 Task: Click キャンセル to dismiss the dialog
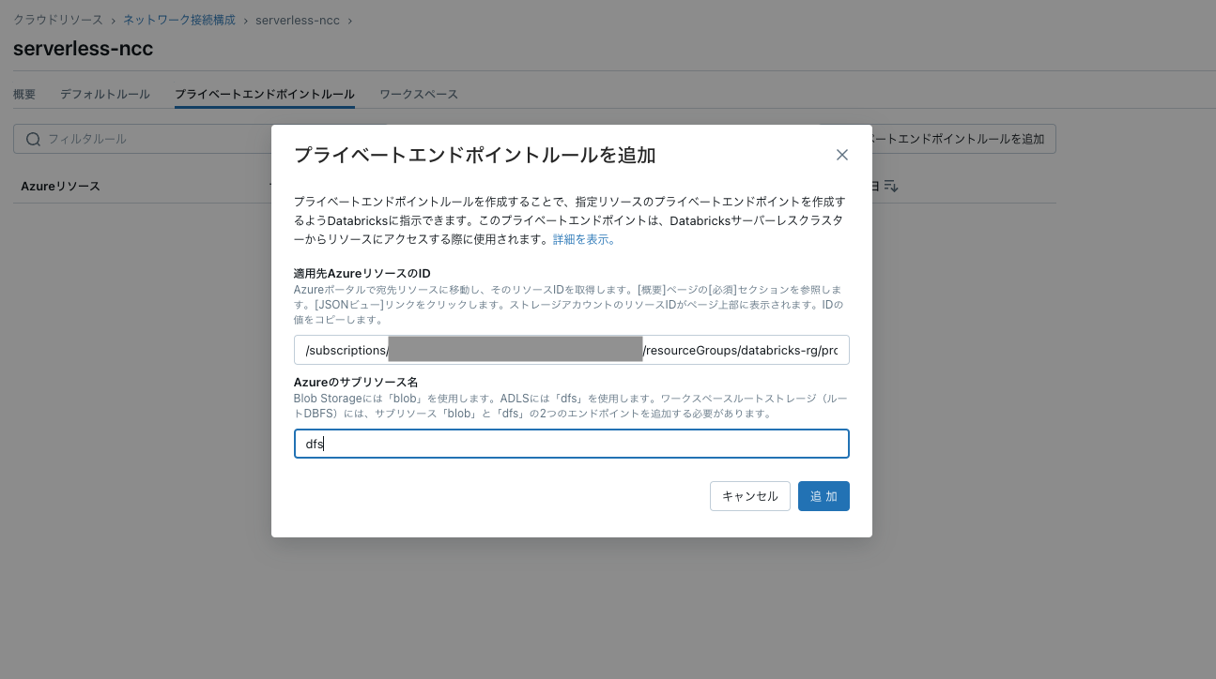(x=749, y=495)
